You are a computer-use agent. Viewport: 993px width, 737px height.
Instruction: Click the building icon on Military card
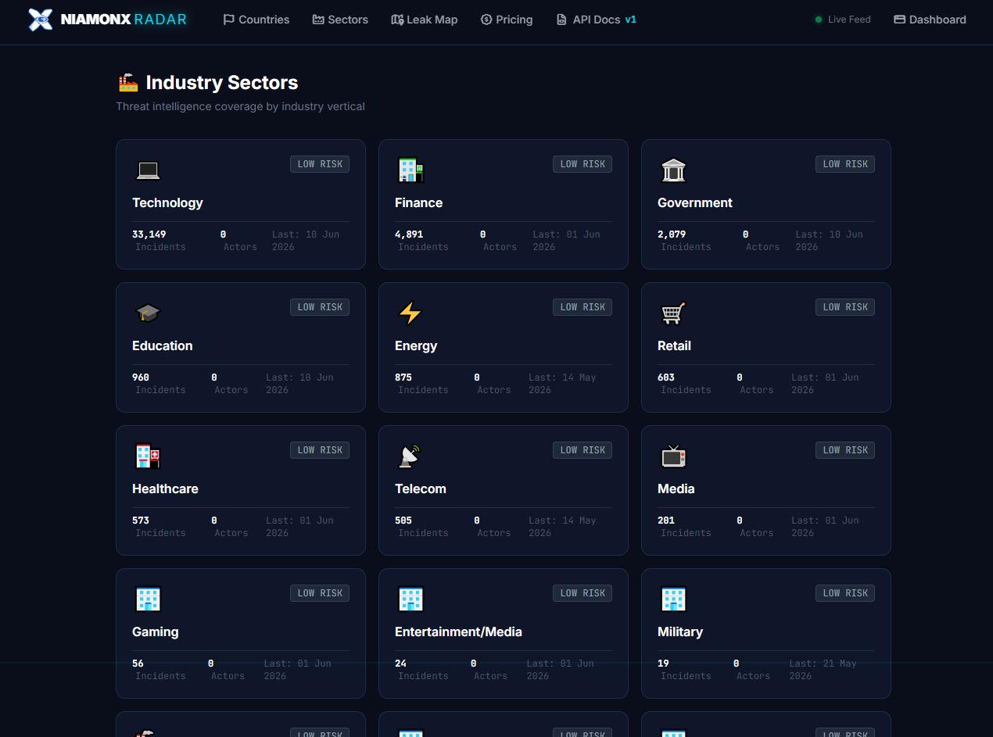click(x=673, y=599)
